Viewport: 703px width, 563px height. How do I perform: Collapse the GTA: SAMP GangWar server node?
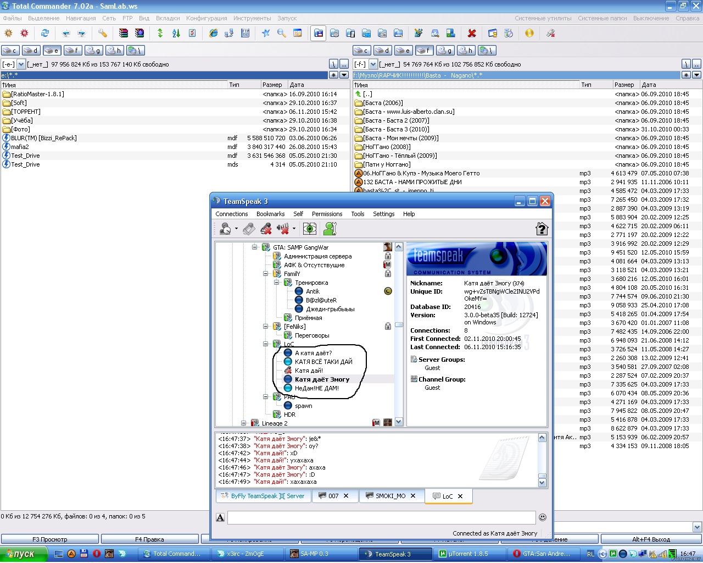click(254, 247)
